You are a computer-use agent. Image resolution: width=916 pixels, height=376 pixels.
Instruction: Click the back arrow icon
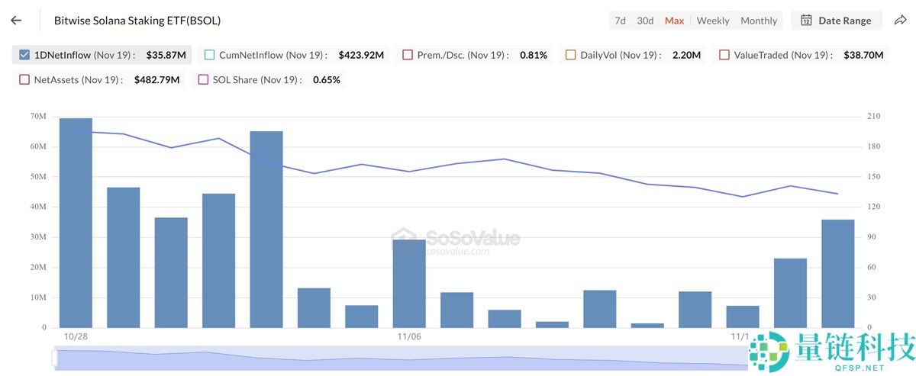coord(16,21)
